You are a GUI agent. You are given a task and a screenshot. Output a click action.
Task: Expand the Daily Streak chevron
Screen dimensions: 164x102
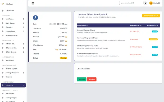click(24, 23)
